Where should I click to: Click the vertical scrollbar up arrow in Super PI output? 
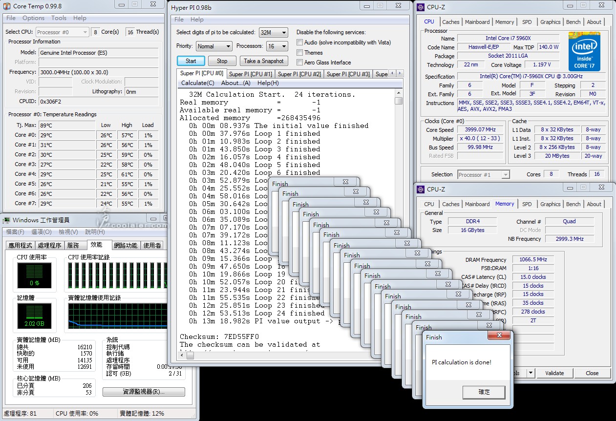tap(399, 93)
